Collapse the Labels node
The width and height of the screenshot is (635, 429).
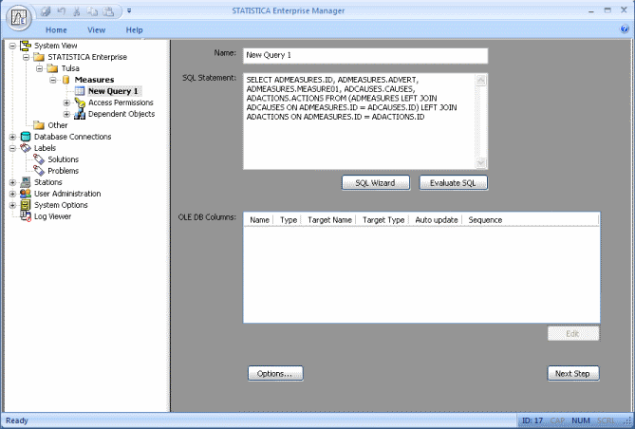pos(12,148)
